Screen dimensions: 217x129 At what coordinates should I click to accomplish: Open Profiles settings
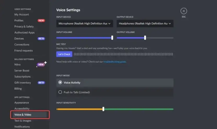pyautogui.click(x=19, y=21)
